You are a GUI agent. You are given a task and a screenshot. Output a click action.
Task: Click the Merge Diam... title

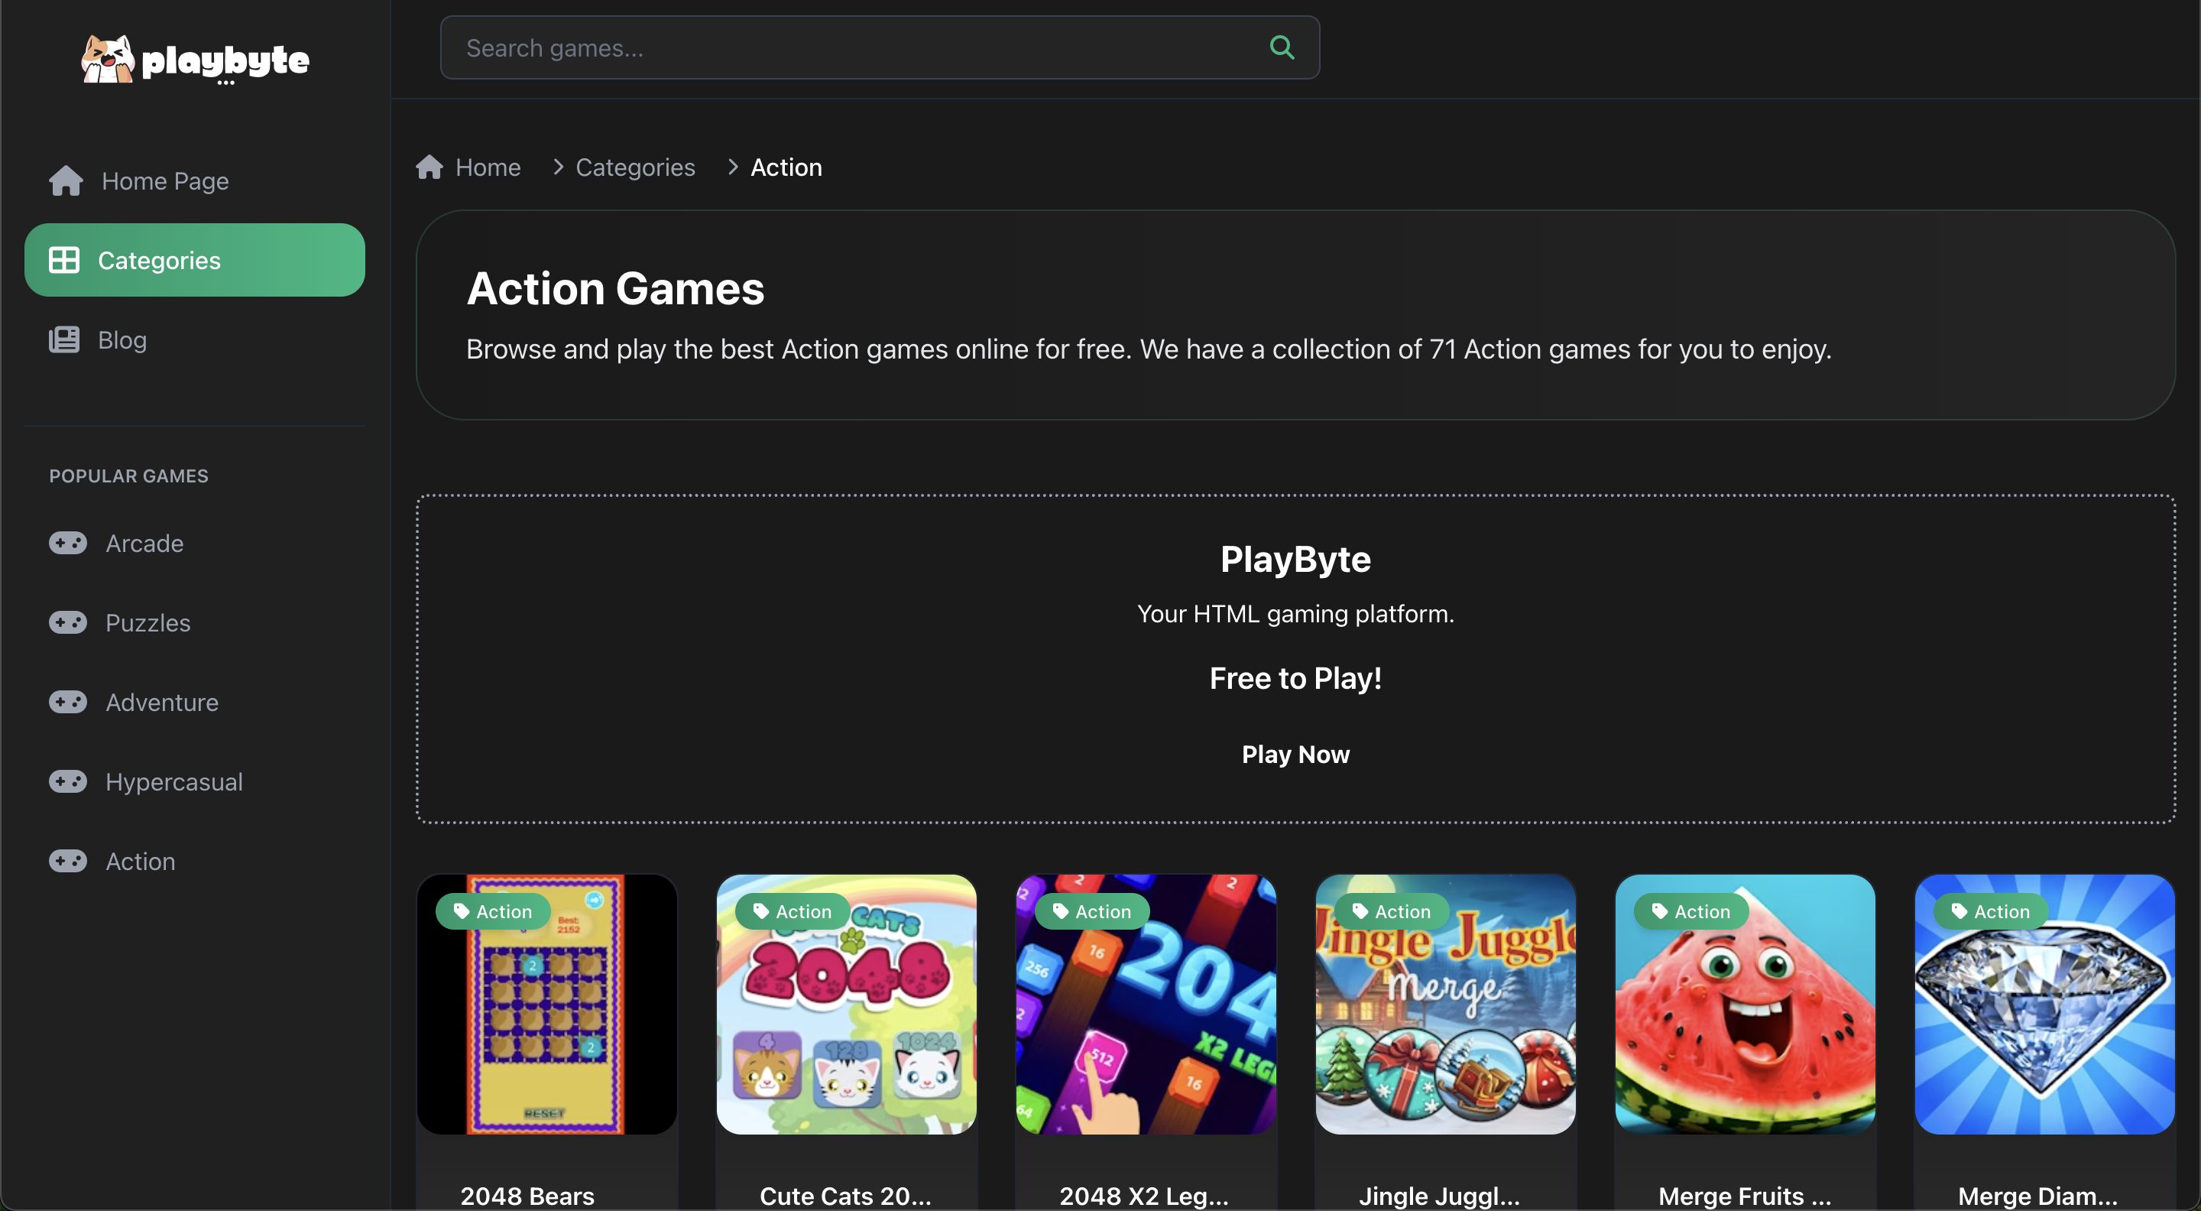pos(2037,1196)
